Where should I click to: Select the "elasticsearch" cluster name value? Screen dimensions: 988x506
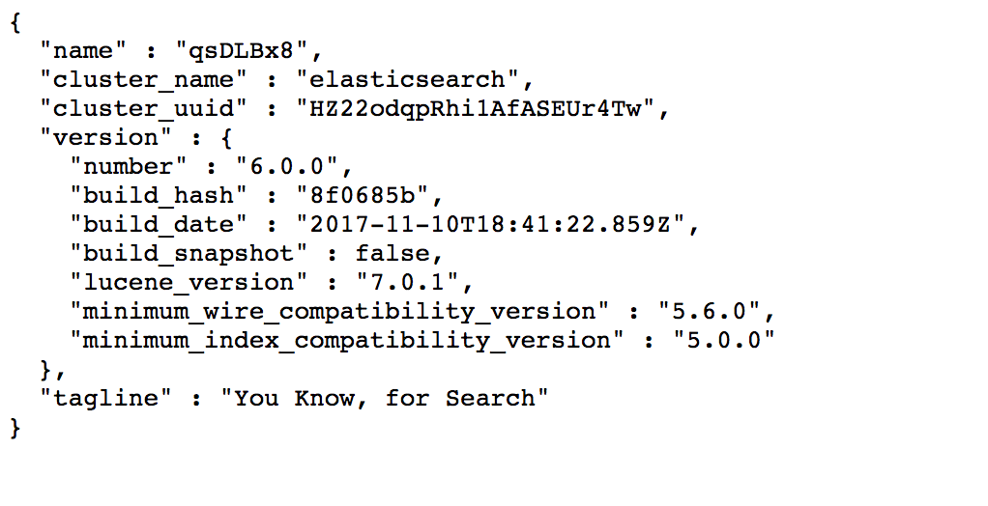coord(408,79)
